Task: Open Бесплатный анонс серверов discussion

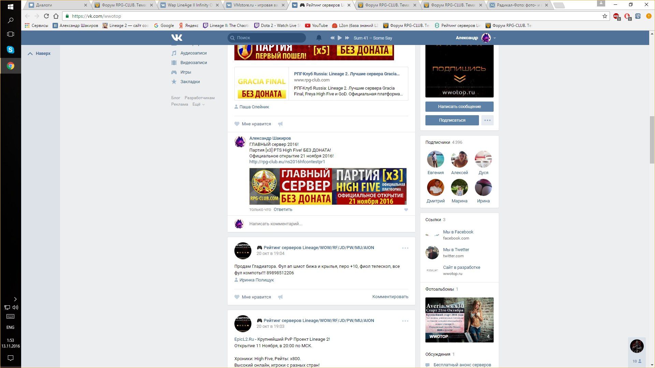Action: [x=462, y=365]
